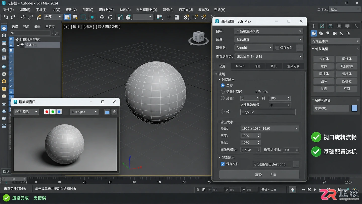Toggle the green channel in render frame window
The image size is (362, 204).
(x=53, y=112)
